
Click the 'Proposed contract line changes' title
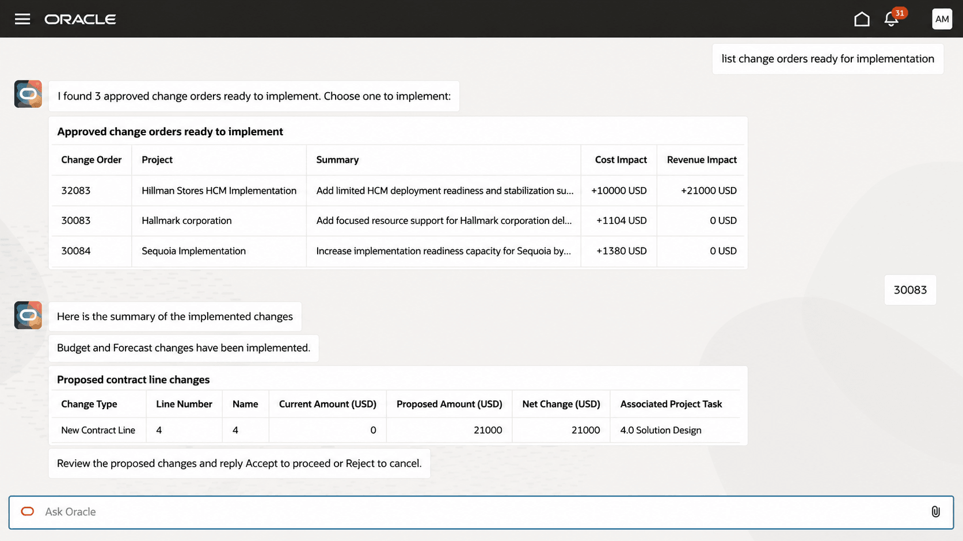pos(134,379)
